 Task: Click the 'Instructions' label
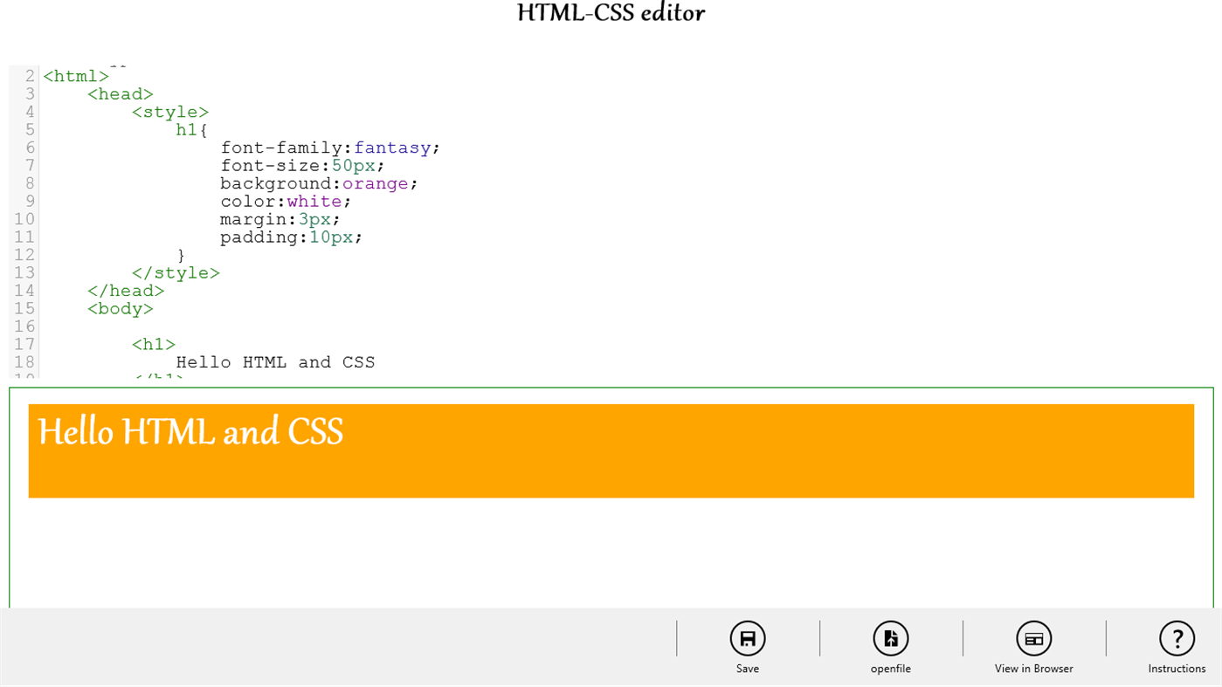(x=1177, y=669)
